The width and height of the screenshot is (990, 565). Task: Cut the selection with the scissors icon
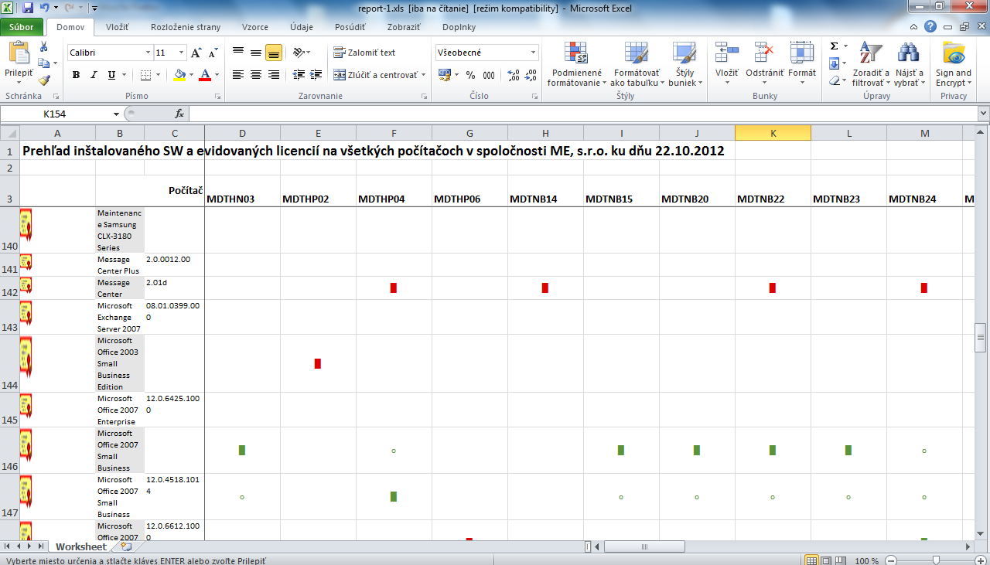click(x=43, y=47)
